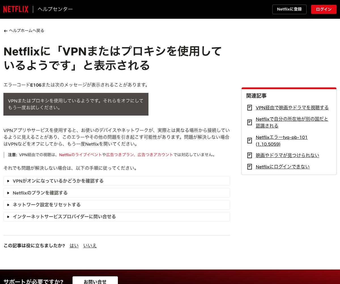The height and width of the screenshot is (284, 340).
Task: Click the Netflix logo
Action: tap(16, 9)
